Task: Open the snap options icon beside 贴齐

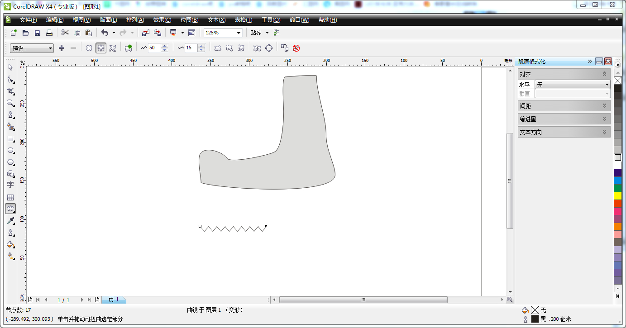Action: 277,33
